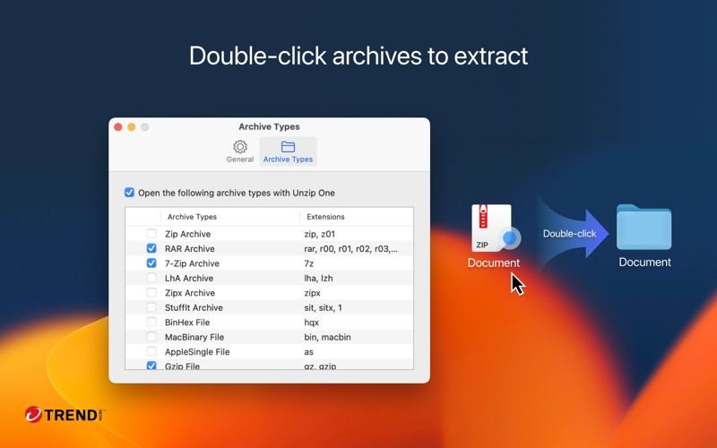Click the Extensions column header
This screenshot has height=448, width=717.
tap(325, 217)
